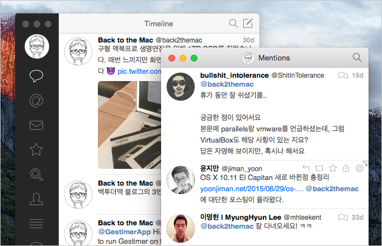Viewport: 382px width, 246px height.
Task: Click avatar of second Timeline tweet about 블로그
Action: (78, 195)
